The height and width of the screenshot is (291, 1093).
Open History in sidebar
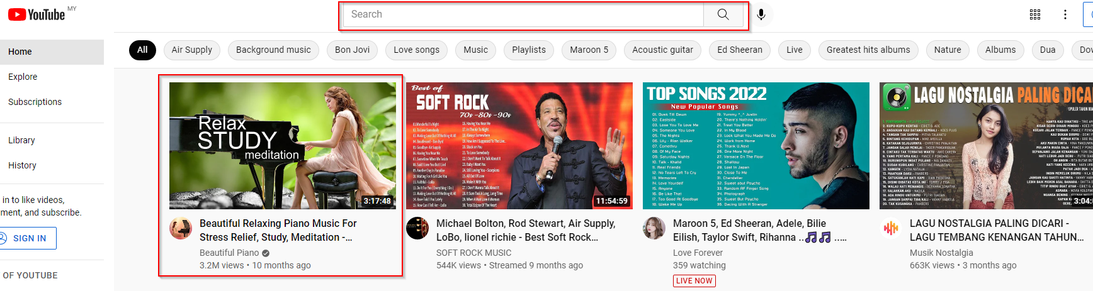click(x=52, y=165)
